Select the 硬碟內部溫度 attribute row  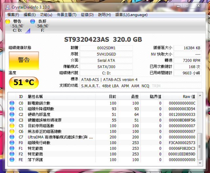coord(102,114)
